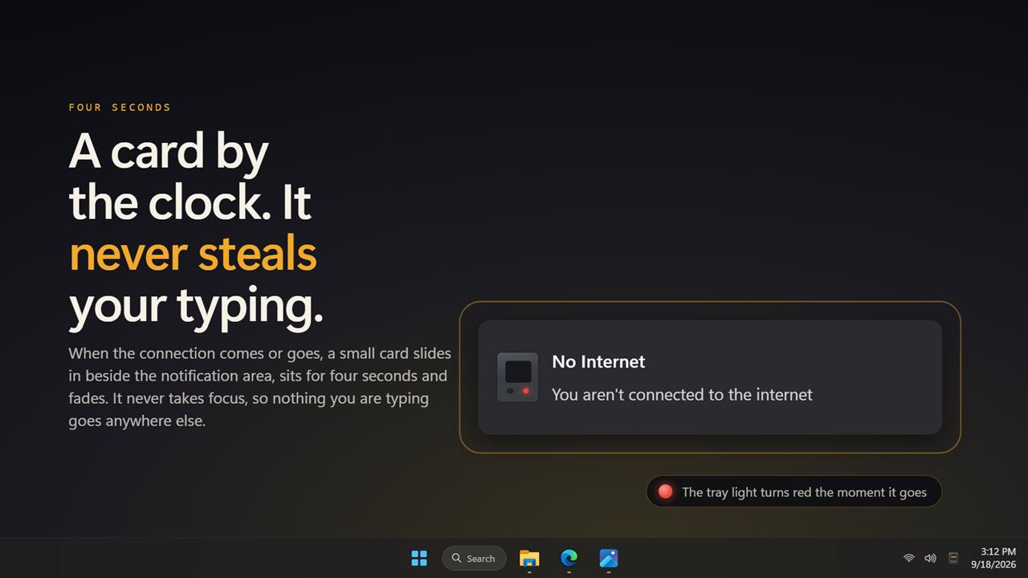This screenshot has width=1028, height=578.
Task: Open the Photos app taskbar icon
Action: click(608, 558)
